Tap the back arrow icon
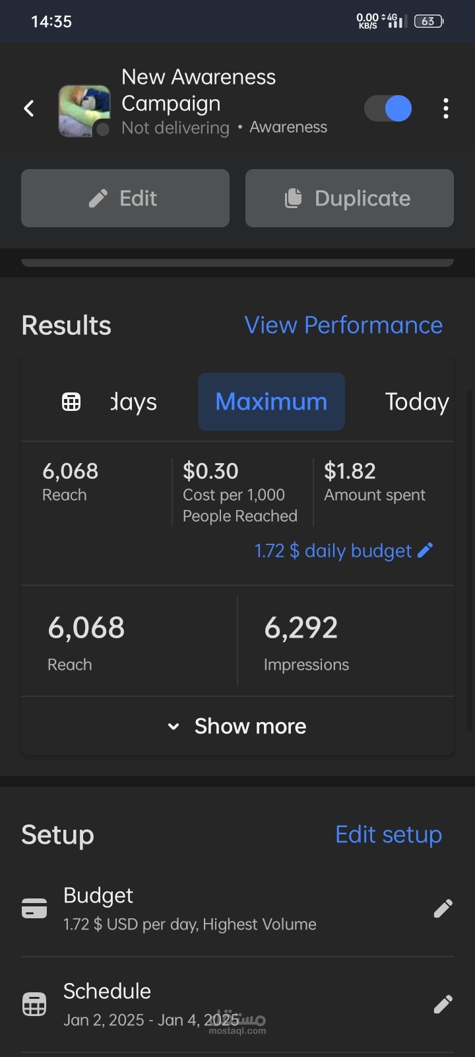 point(29,108)
